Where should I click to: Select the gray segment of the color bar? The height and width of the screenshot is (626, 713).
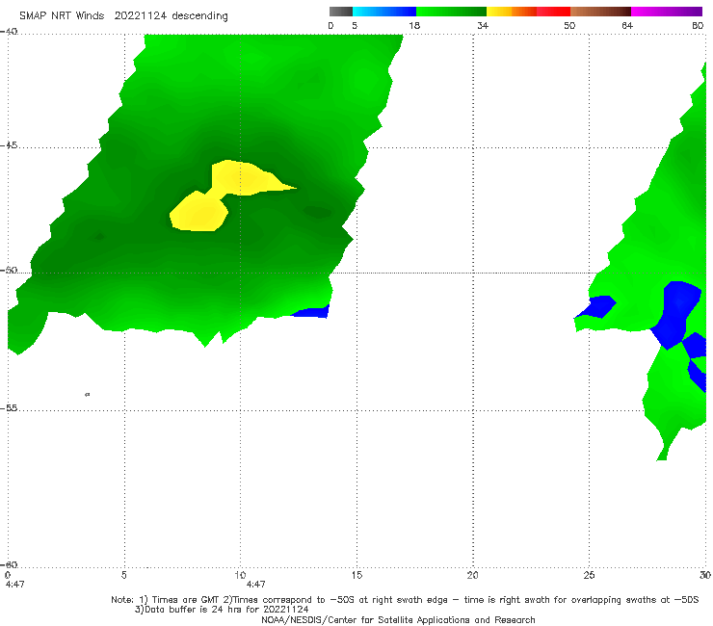(341, 12)
